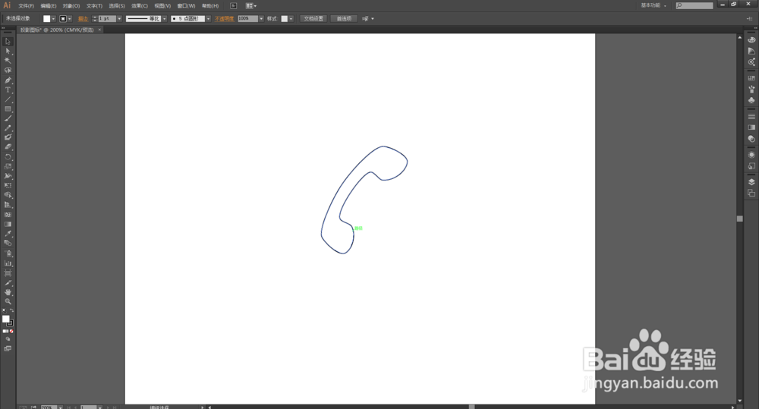Screen dimensions: 759x409
Task: Open the workspace switcher 基本功能
Action: click(653, 5)
